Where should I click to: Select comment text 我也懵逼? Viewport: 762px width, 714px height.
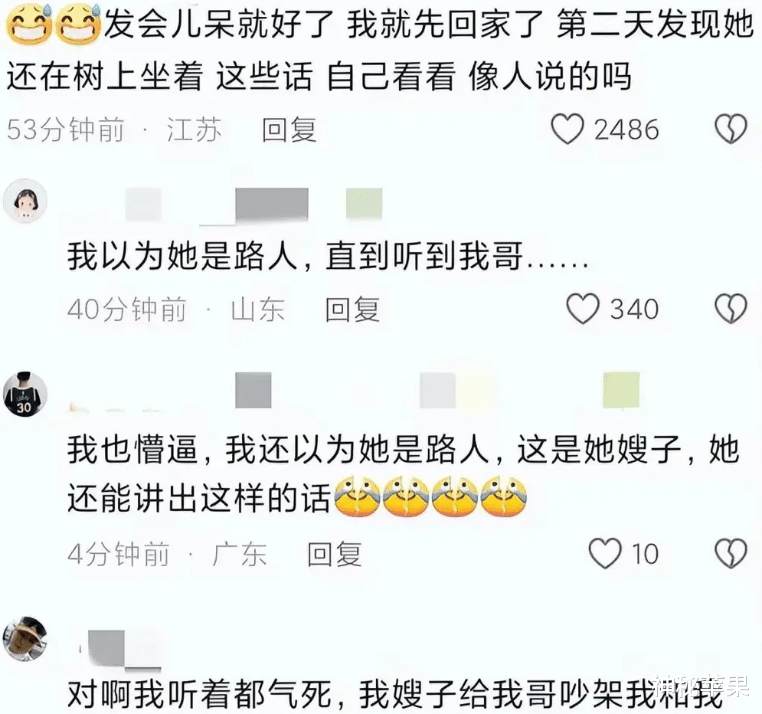132,449
